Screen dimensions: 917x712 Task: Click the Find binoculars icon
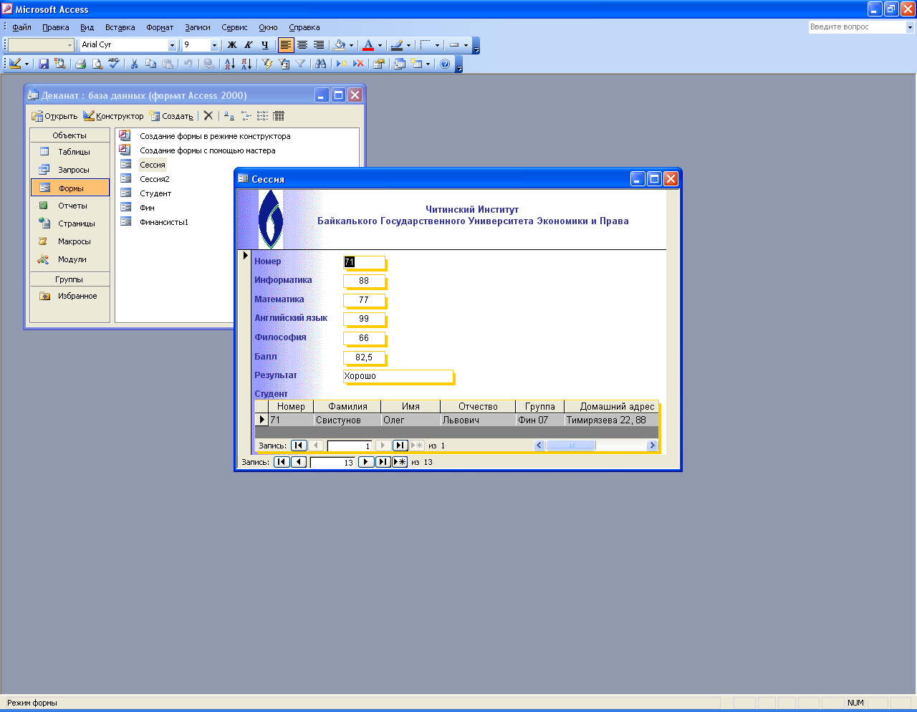(321, 64)
